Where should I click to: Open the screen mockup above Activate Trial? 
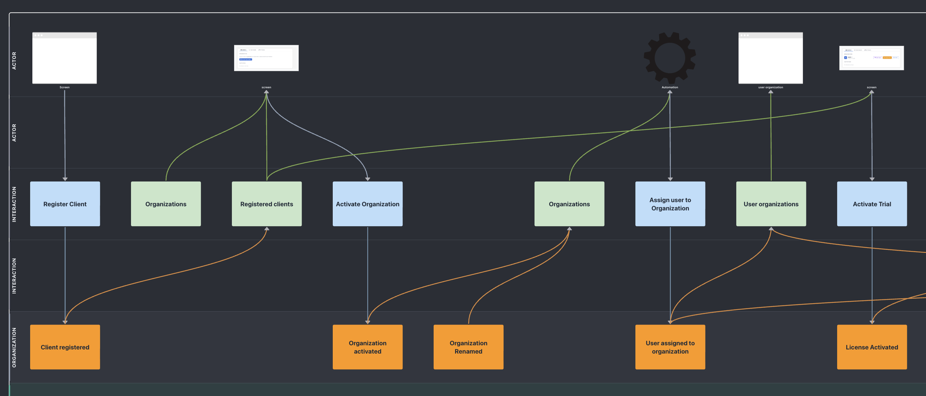click(x=872, y=58)
